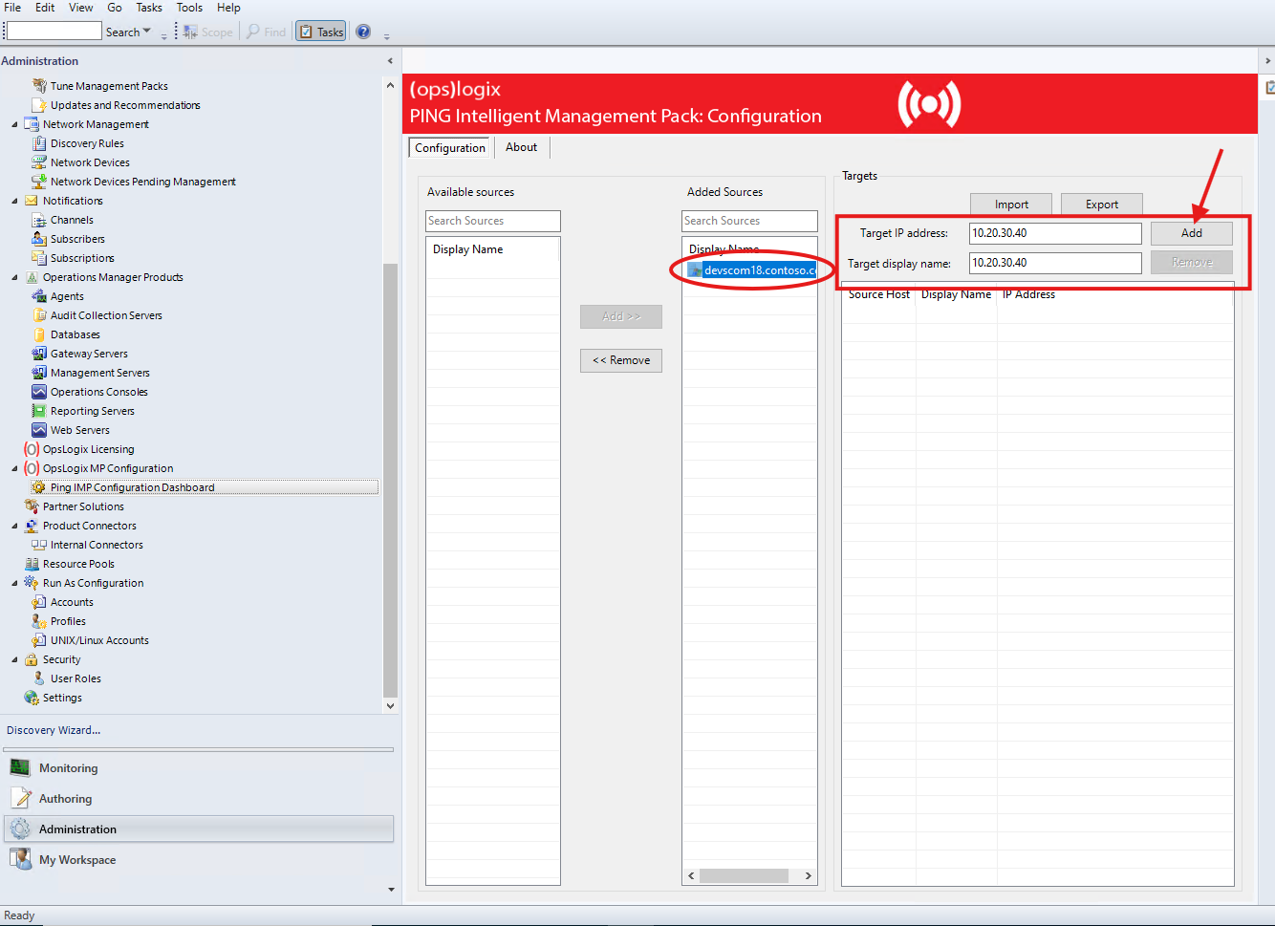Collapse the Run As Configuration node
The height and width of the screenshot is (926, 1275).
(x=14, y=583)
